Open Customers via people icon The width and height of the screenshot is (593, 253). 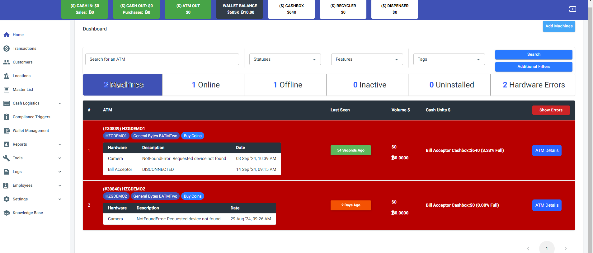(x=7, y=62)
